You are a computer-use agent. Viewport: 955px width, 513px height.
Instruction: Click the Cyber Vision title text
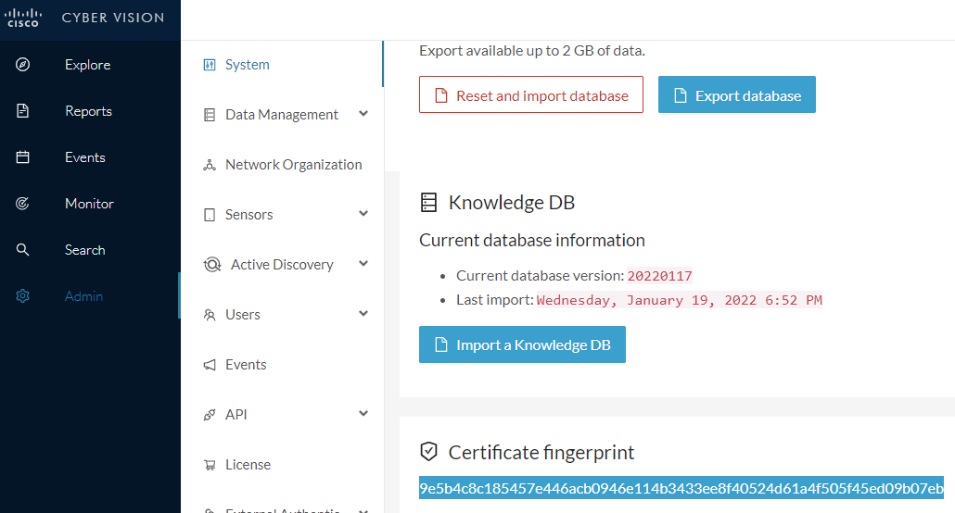pyautogui.click(x=113, y=18)
